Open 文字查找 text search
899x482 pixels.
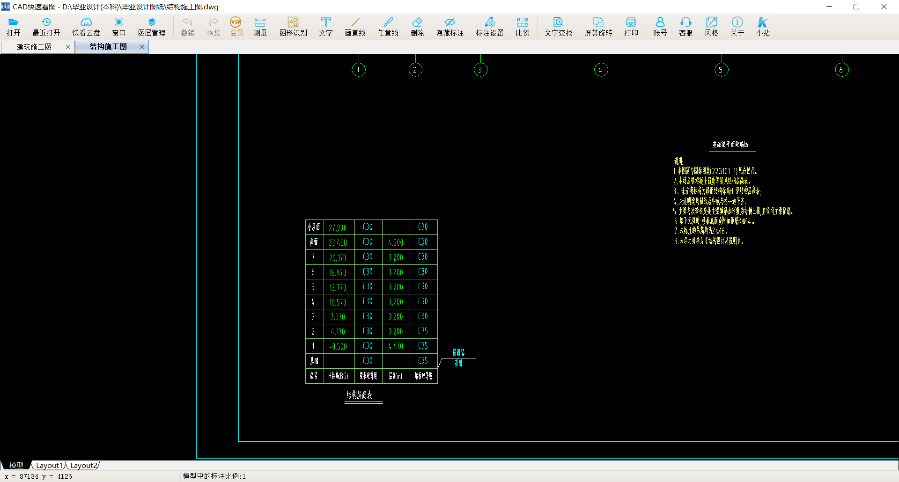coord(558,26)
